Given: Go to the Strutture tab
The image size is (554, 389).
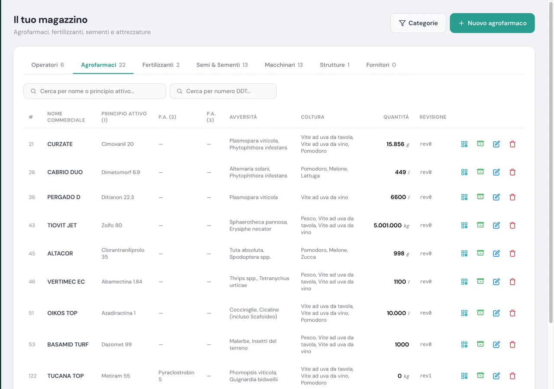Looking at the screenshot, I should click(x=335, y=65).
